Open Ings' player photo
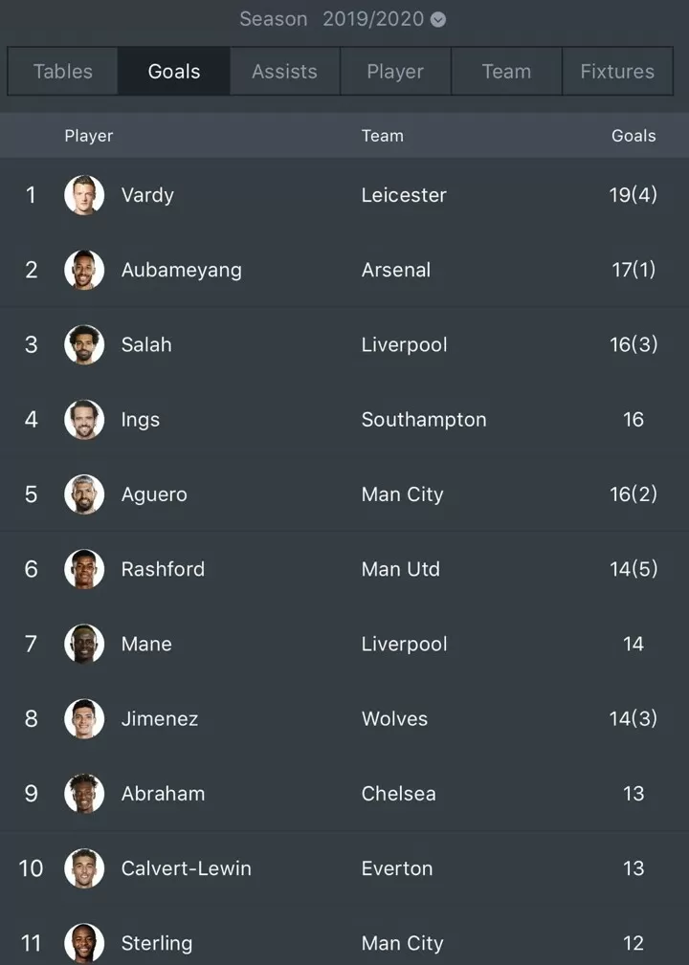The image size is (689, 965). pos(84,419)
